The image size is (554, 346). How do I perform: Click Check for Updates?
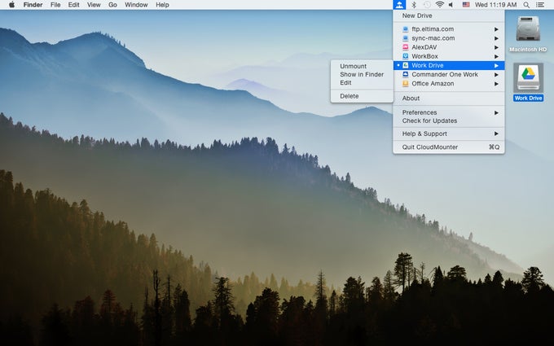coord(429,120)
